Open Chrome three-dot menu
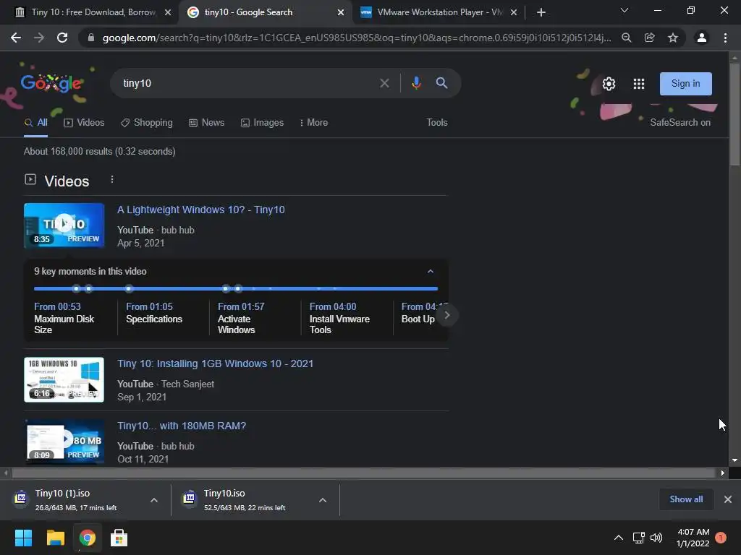Screen dimensions: 741x555 click(x=725, y=38)
